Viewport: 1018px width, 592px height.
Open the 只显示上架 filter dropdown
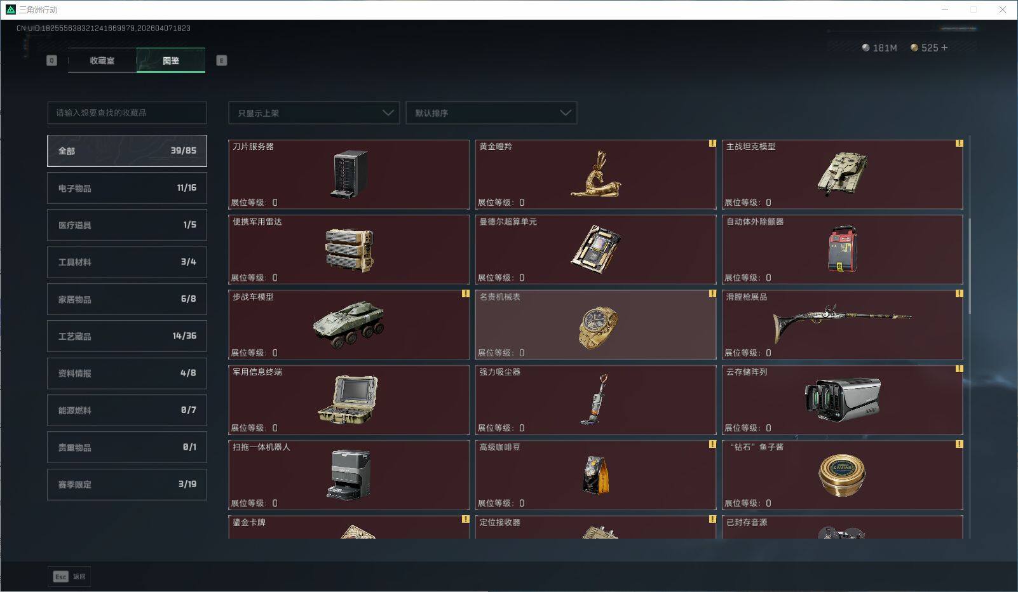313,113
